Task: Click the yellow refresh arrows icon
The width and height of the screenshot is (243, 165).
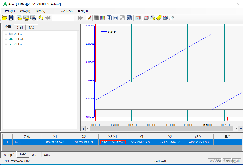Action: pos(41,18)
